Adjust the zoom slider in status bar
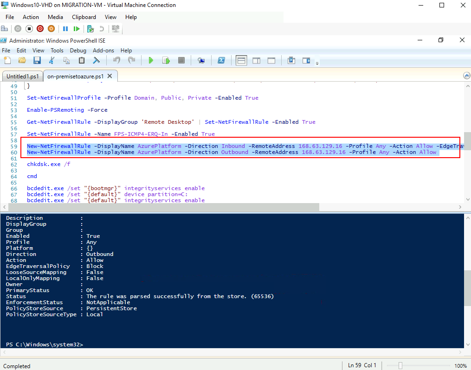Image resolution: width=471 pixels, height=370 pixels. click(x=400, y=365)
